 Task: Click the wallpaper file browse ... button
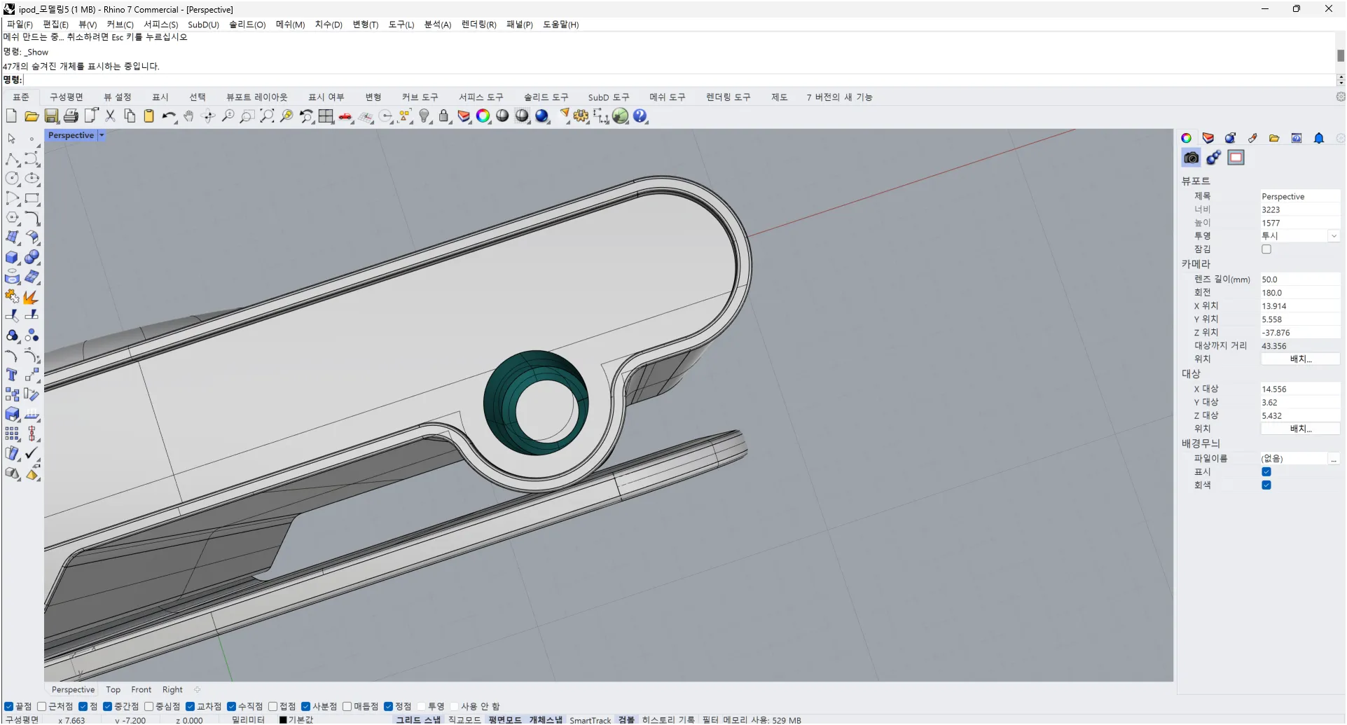pyautogui.click(x=1334, y=459)
